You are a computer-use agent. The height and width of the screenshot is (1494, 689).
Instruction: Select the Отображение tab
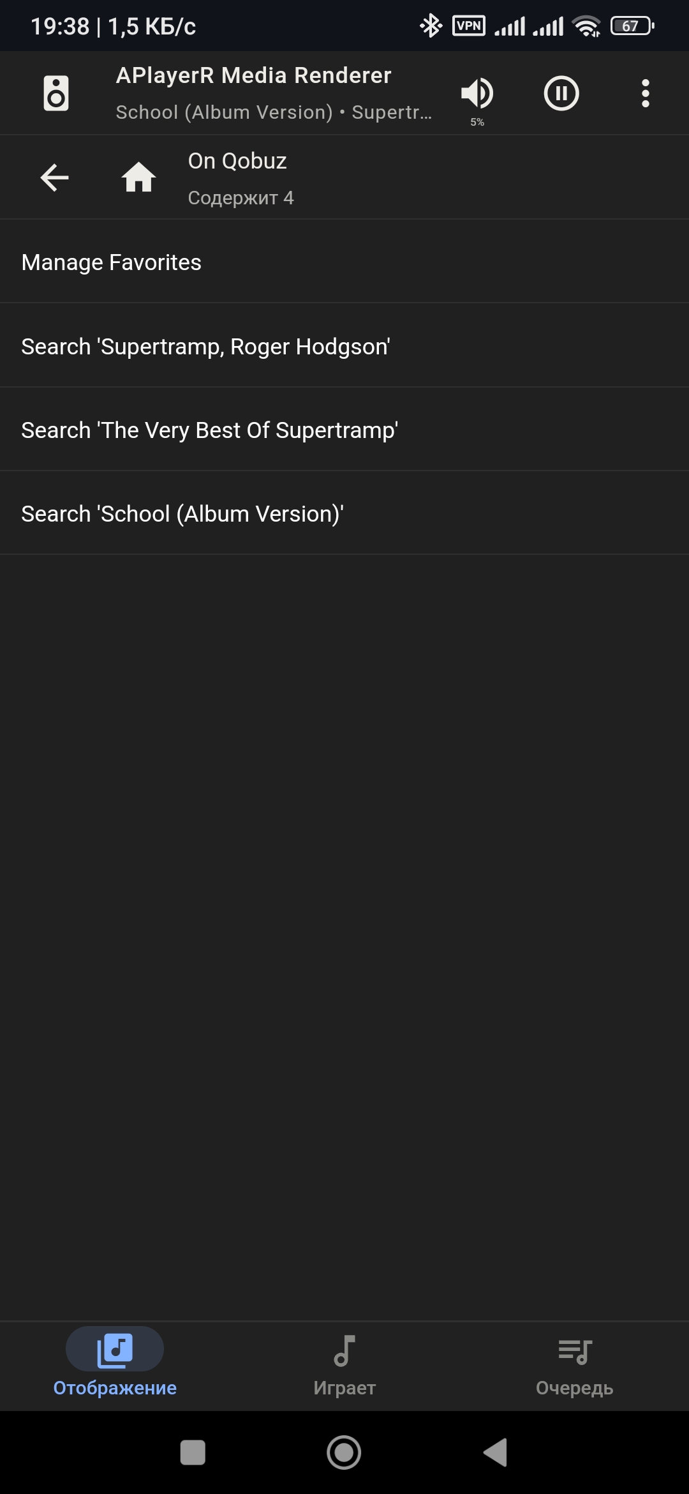[115, 1365]
